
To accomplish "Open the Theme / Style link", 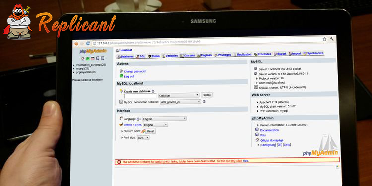I will tap(132, 125).
